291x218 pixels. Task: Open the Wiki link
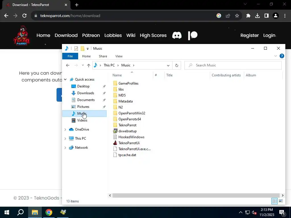(131, 35)
